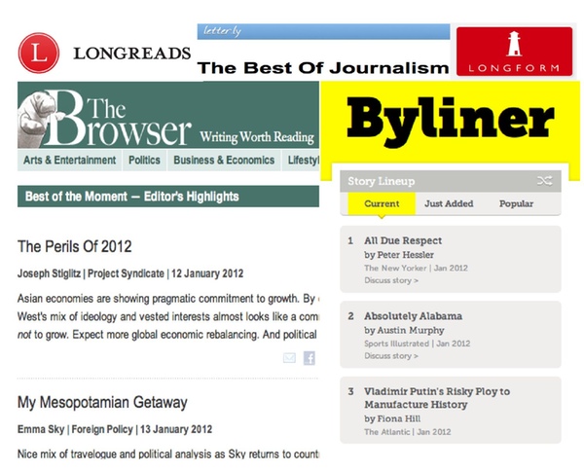The height and width of the screenshot is (472, 584).
Task: Click the letter.ly blue banner
Action: click(323, 31)
